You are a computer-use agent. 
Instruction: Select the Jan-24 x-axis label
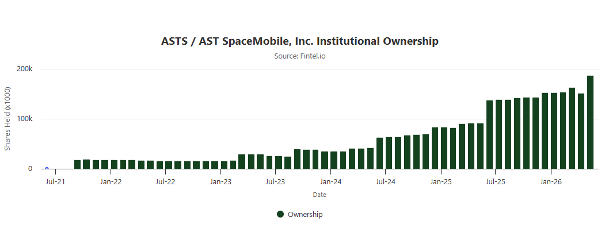click(x=330, y=181)
